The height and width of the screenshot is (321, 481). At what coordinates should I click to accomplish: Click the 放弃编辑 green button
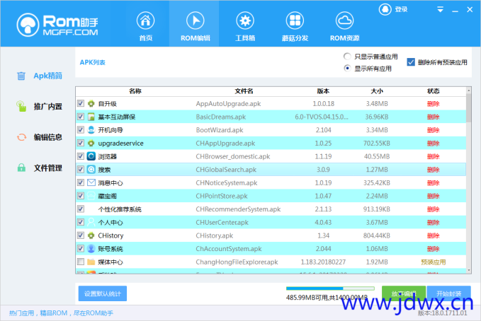click(403, 293)
